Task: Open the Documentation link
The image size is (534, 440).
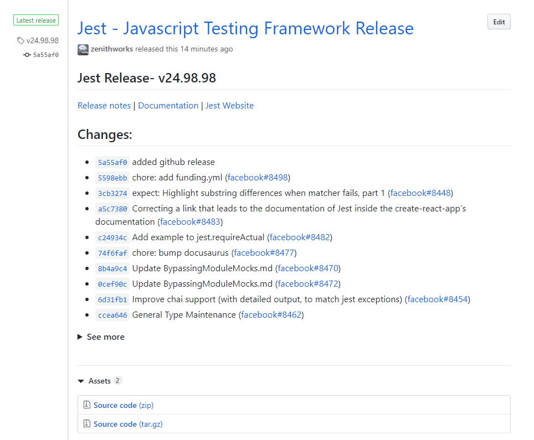Action: [x=168, y=105]
